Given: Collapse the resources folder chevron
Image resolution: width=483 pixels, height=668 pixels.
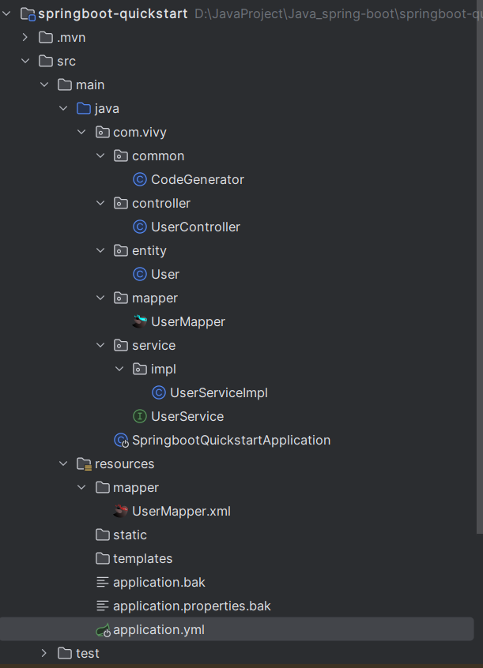Looking at the screenshot, I should pyautogui.click(x=63, y=463).
